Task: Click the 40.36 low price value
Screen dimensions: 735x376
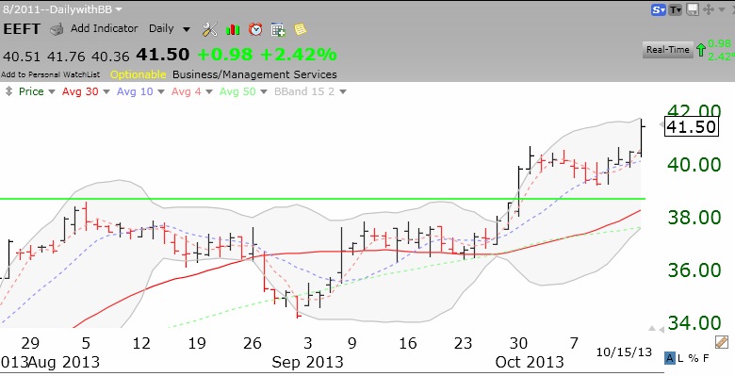Action: coord(110,57)
